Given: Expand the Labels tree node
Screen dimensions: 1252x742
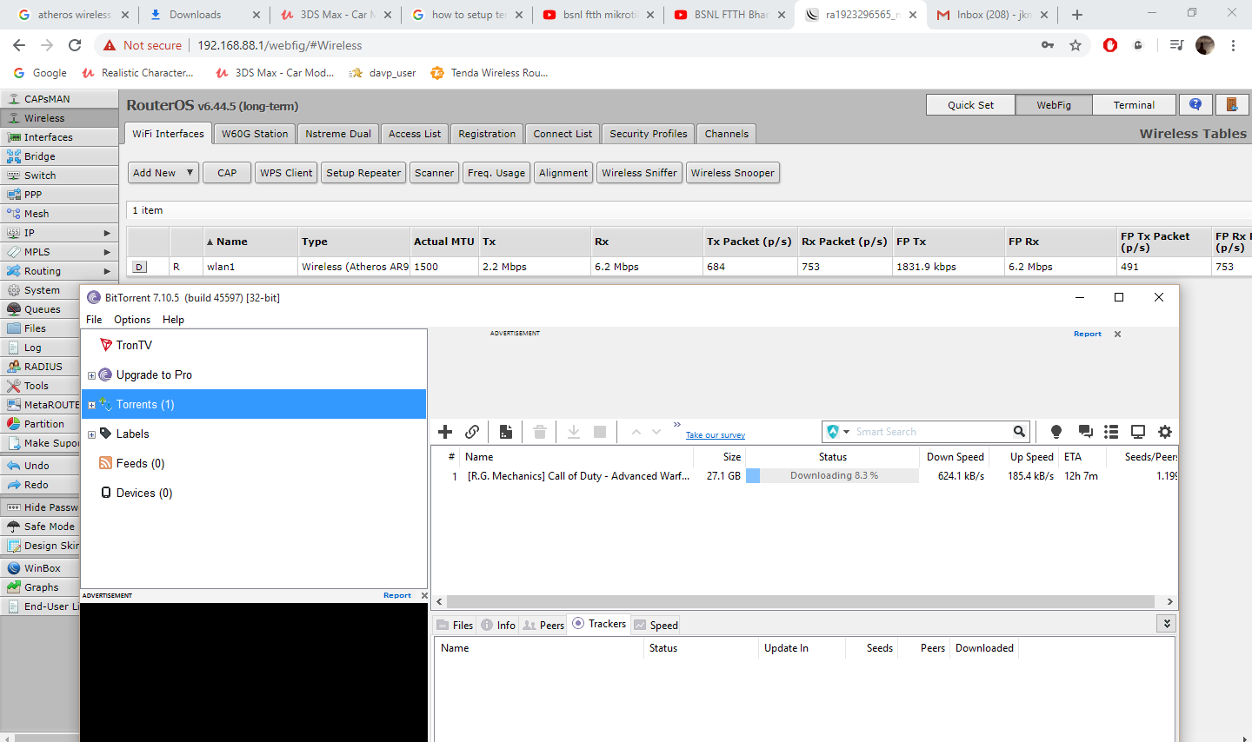Looking at the screenshot, I should [91, 434].
